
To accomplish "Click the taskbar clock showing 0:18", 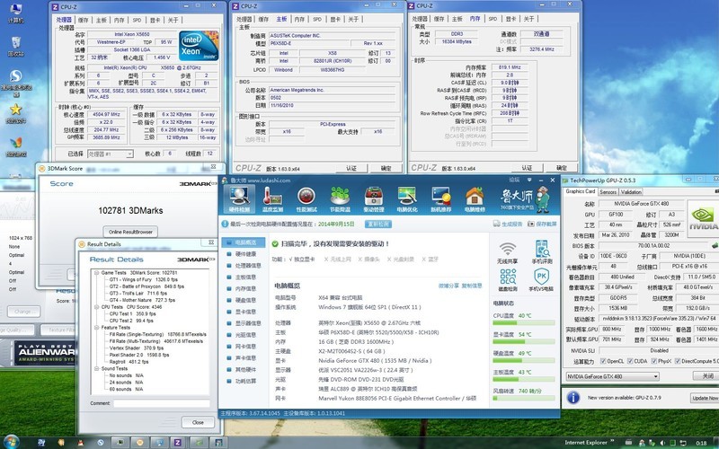I will (x=701, y=443).
